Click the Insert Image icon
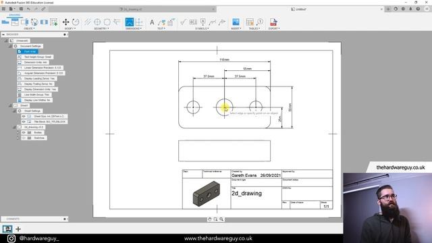The width and height of the screenshot is (432, 243). (x=236, y=22)
